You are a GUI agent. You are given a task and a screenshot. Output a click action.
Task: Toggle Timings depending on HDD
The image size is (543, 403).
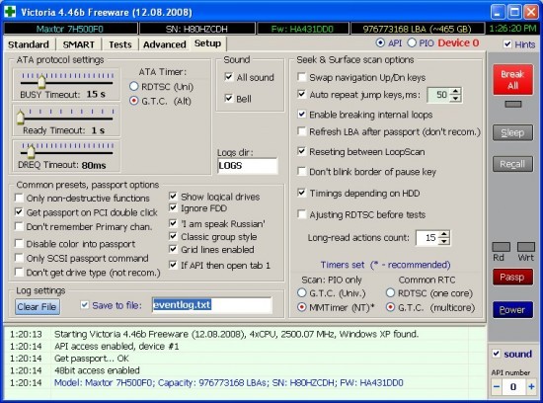pyautogui.click(x=302, y=193)
